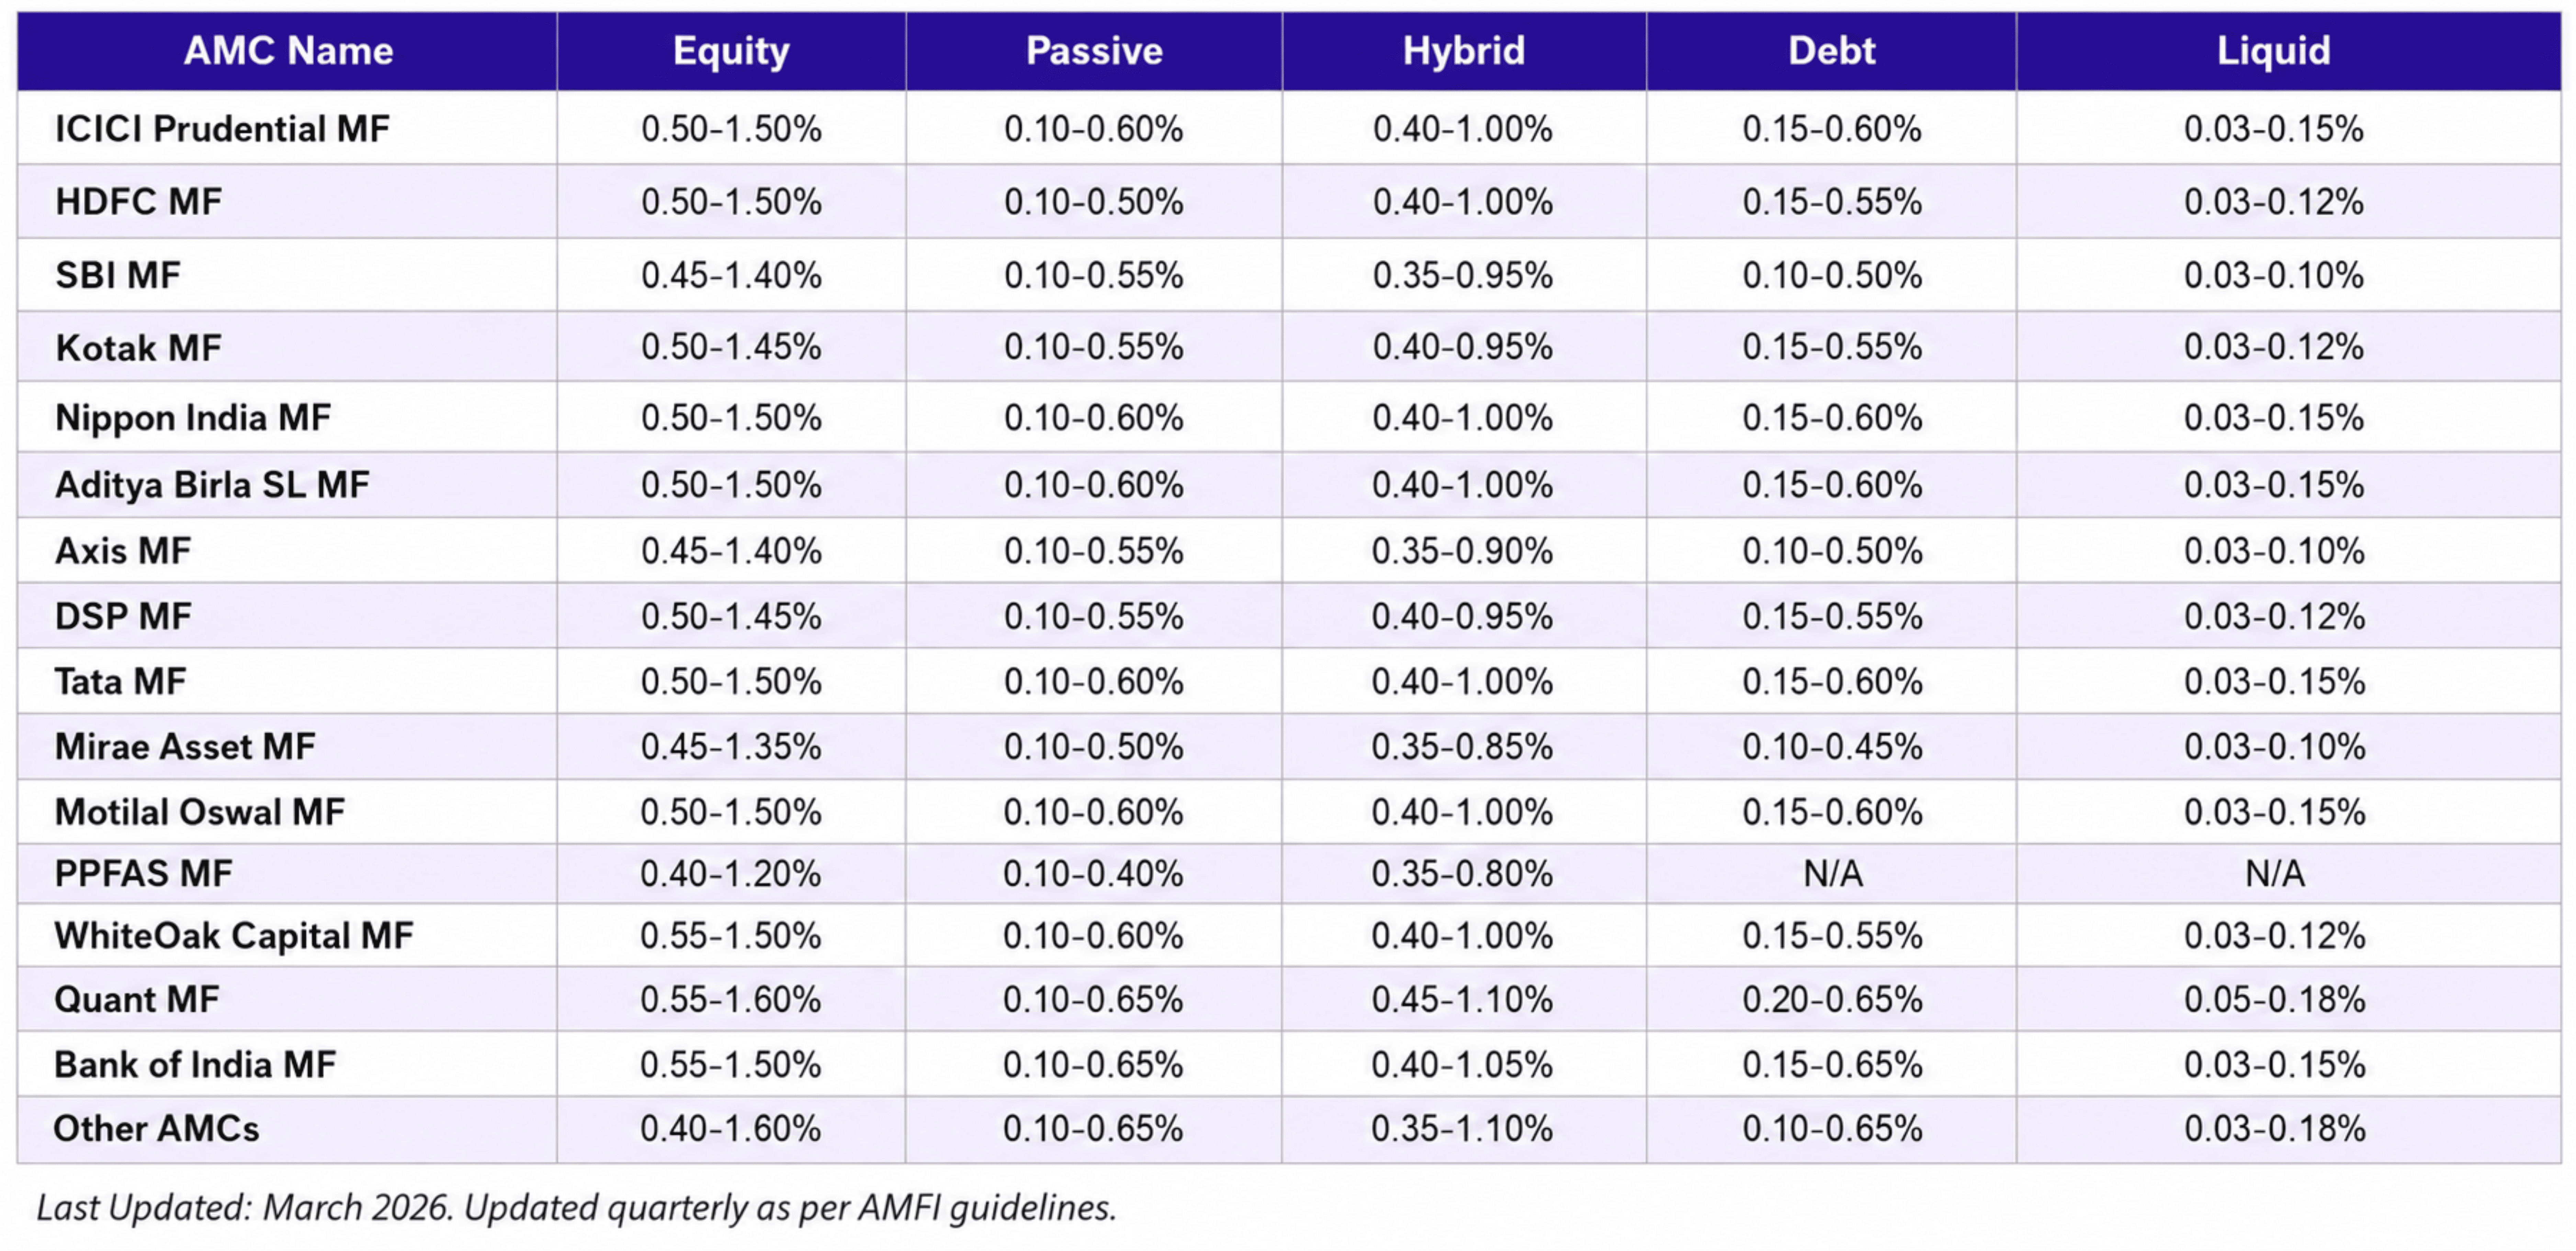Click Mirae Asset MF equity cell
Screen dimensions: 2576x1251
[731, 747]
